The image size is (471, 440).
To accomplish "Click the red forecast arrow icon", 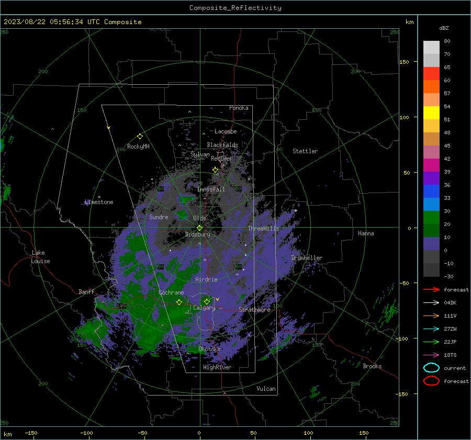I will pos(431,289).
